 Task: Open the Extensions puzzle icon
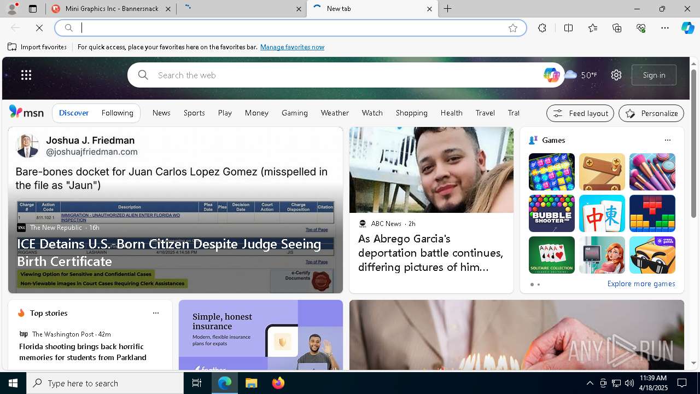[x=542, y=28]
